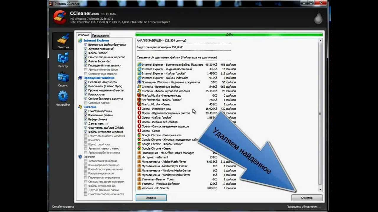Check Устаревшие выборки checkbox
This screenshot has height=212, width=378.
pos(86,161)
